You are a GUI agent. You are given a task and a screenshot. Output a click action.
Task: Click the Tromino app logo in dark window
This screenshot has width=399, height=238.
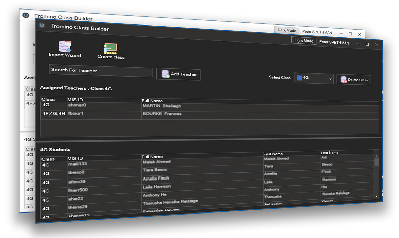coord(42,26)
